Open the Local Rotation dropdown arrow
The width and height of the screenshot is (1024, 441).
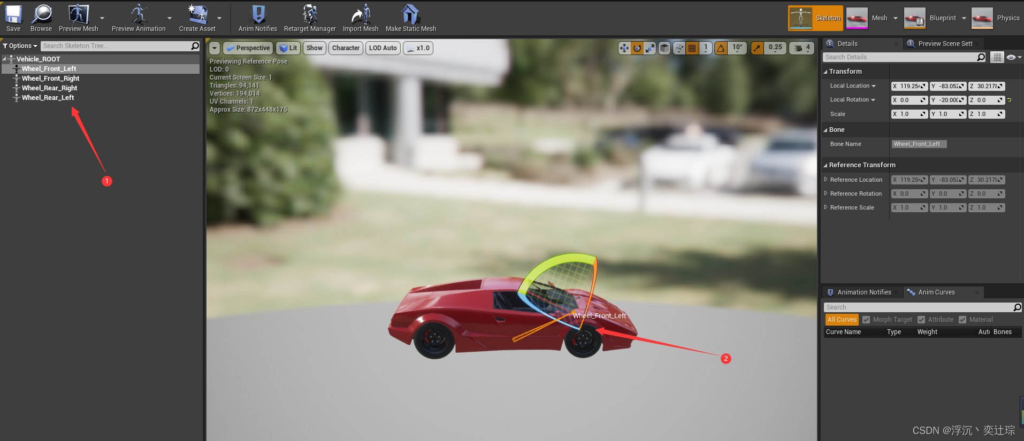(873, 100)
